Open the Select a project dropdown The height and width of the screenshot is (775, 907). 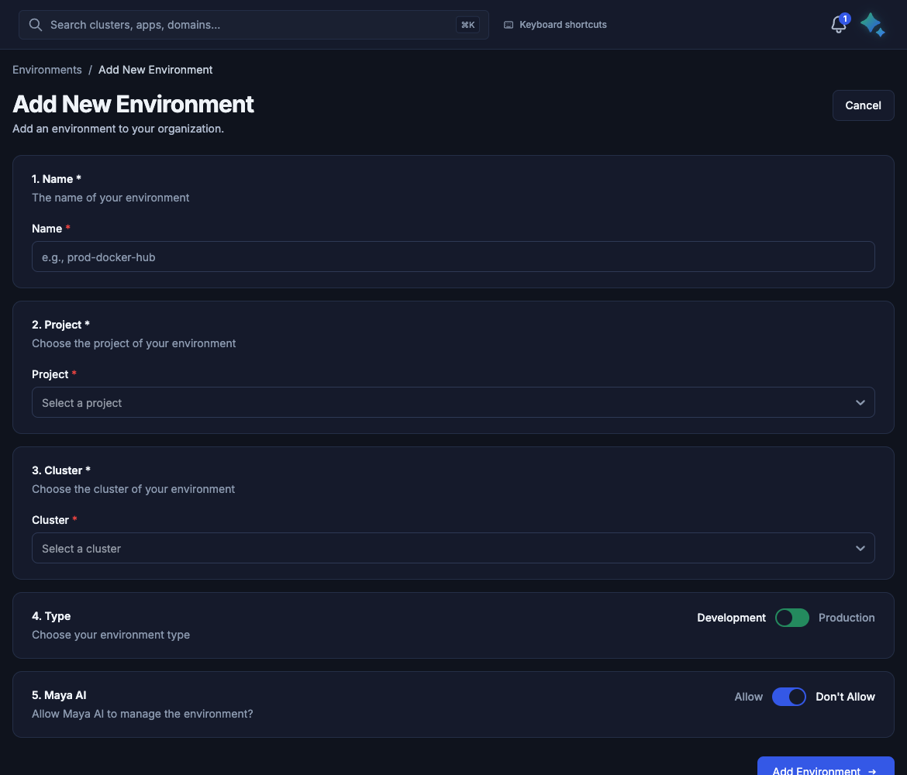[x=453, y=402]
